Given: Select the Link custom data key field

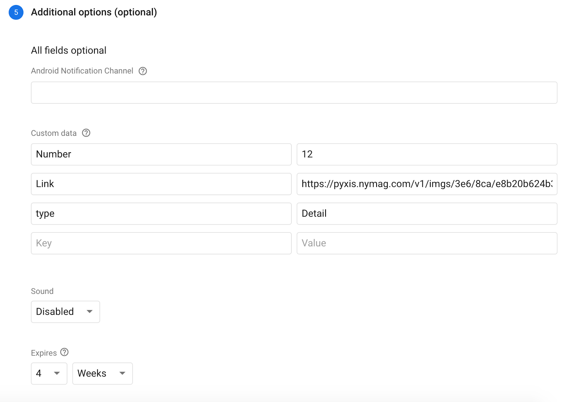Looking at the screenshot, I should click(x=161, y=184).
